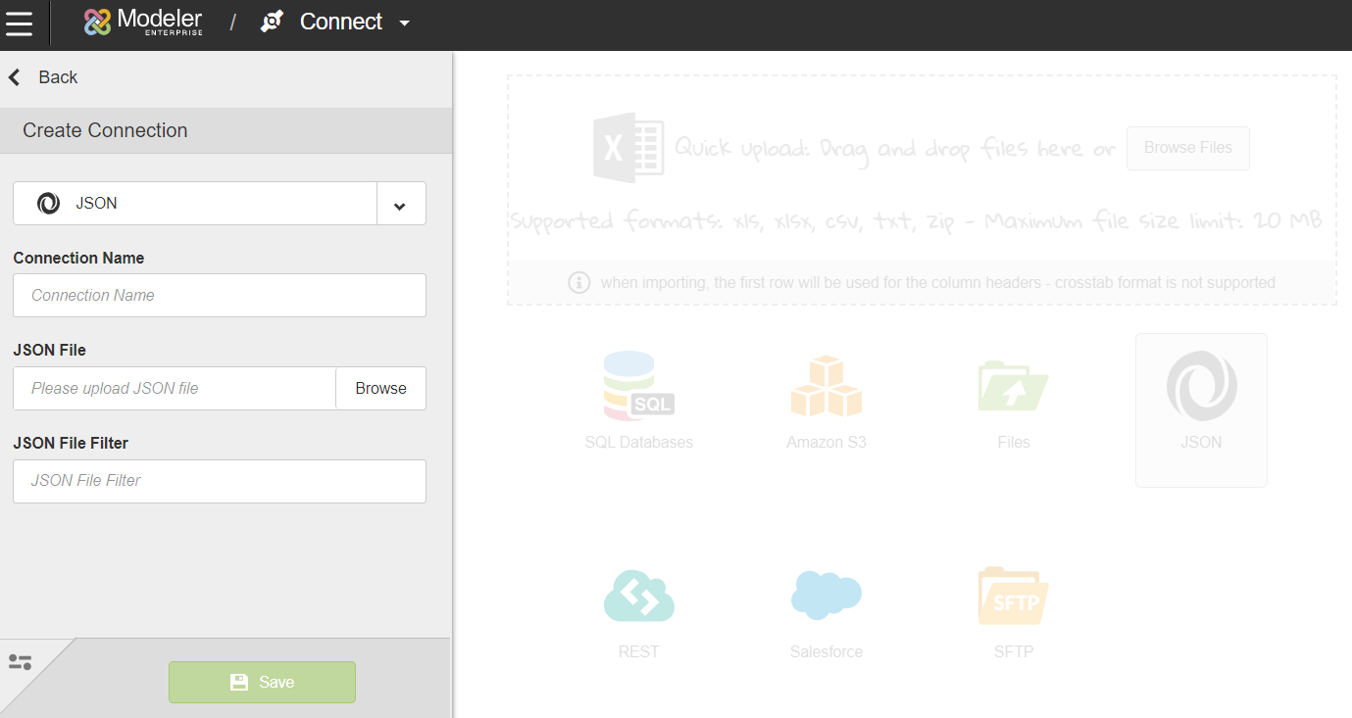The width and height of the screenshot is (1352, 718).
Task: Focus the Connection Name text field
Action: (x=220, y=296)
